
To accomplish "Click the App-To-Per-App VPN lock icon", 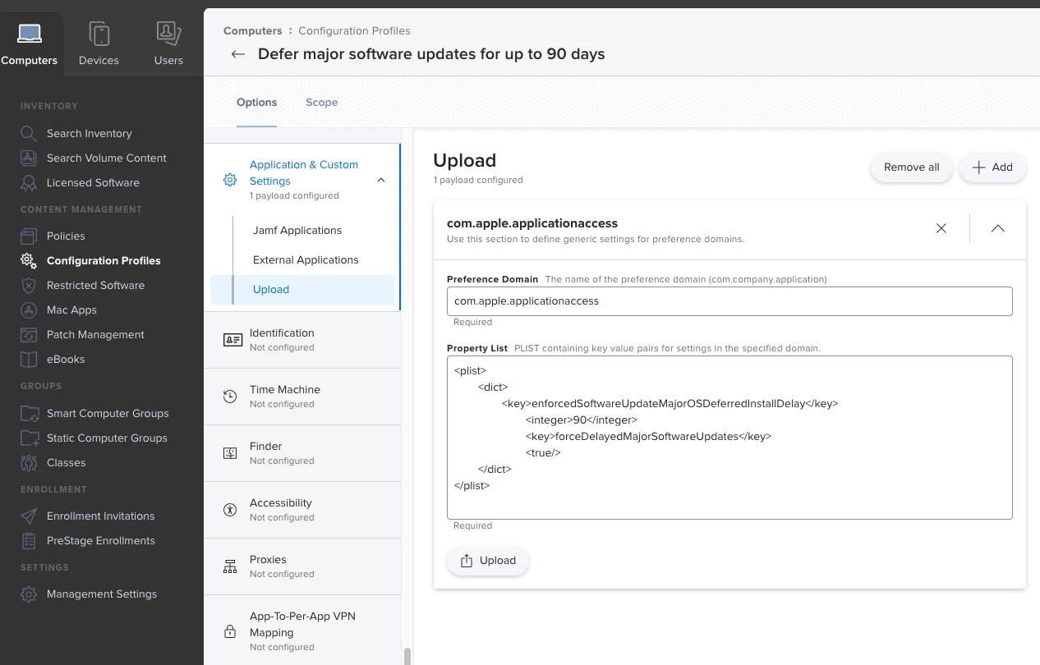I will 230,631.
